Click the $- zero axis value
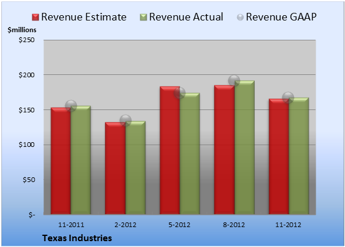 click(32, 215)
